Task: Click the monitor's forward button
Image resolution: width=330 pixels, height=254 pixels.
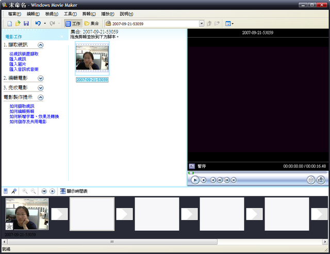Action: (x=234, y=180)
